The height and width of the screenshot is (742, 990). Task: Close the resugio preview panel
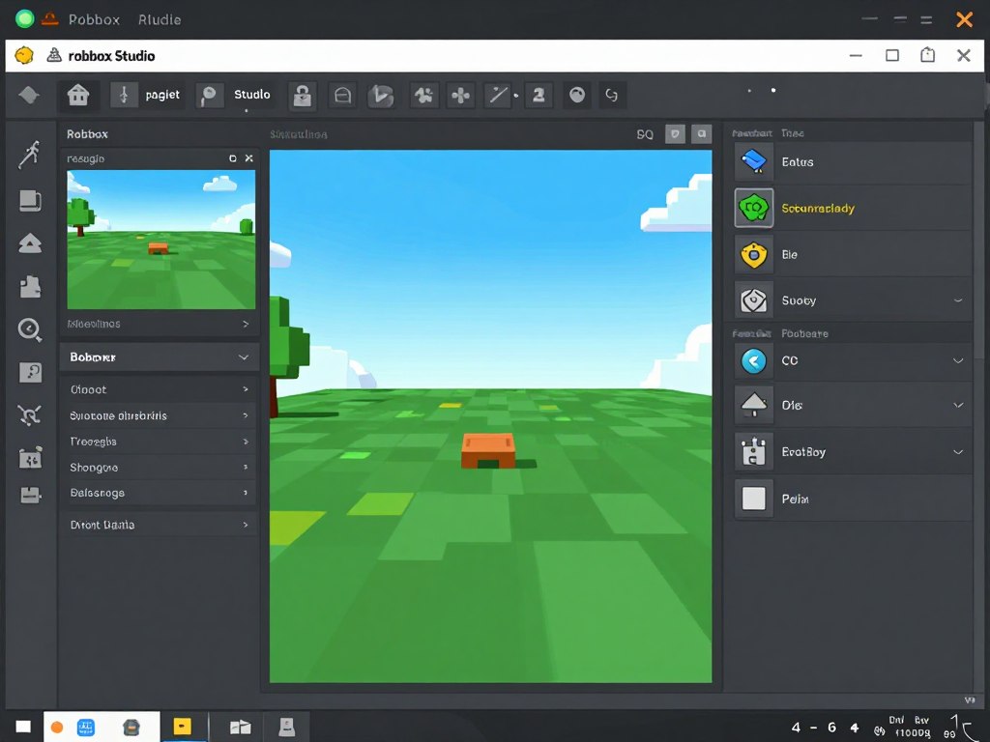[x=248, y=158]
